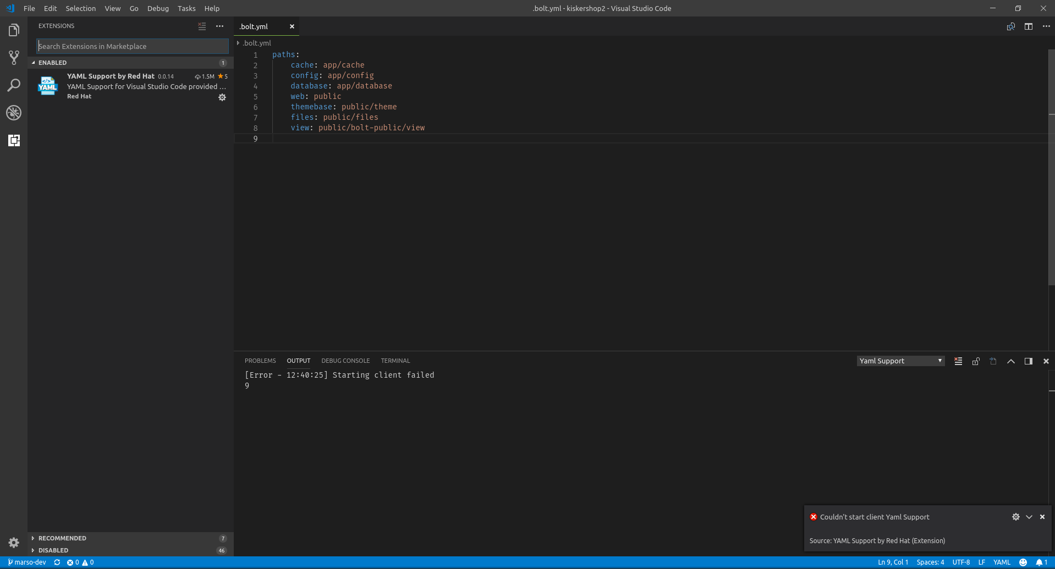Synchronize changes from the status bar
Image resolution: width=1055 pixels, height=569 pixels.
(x=57, y=562)
